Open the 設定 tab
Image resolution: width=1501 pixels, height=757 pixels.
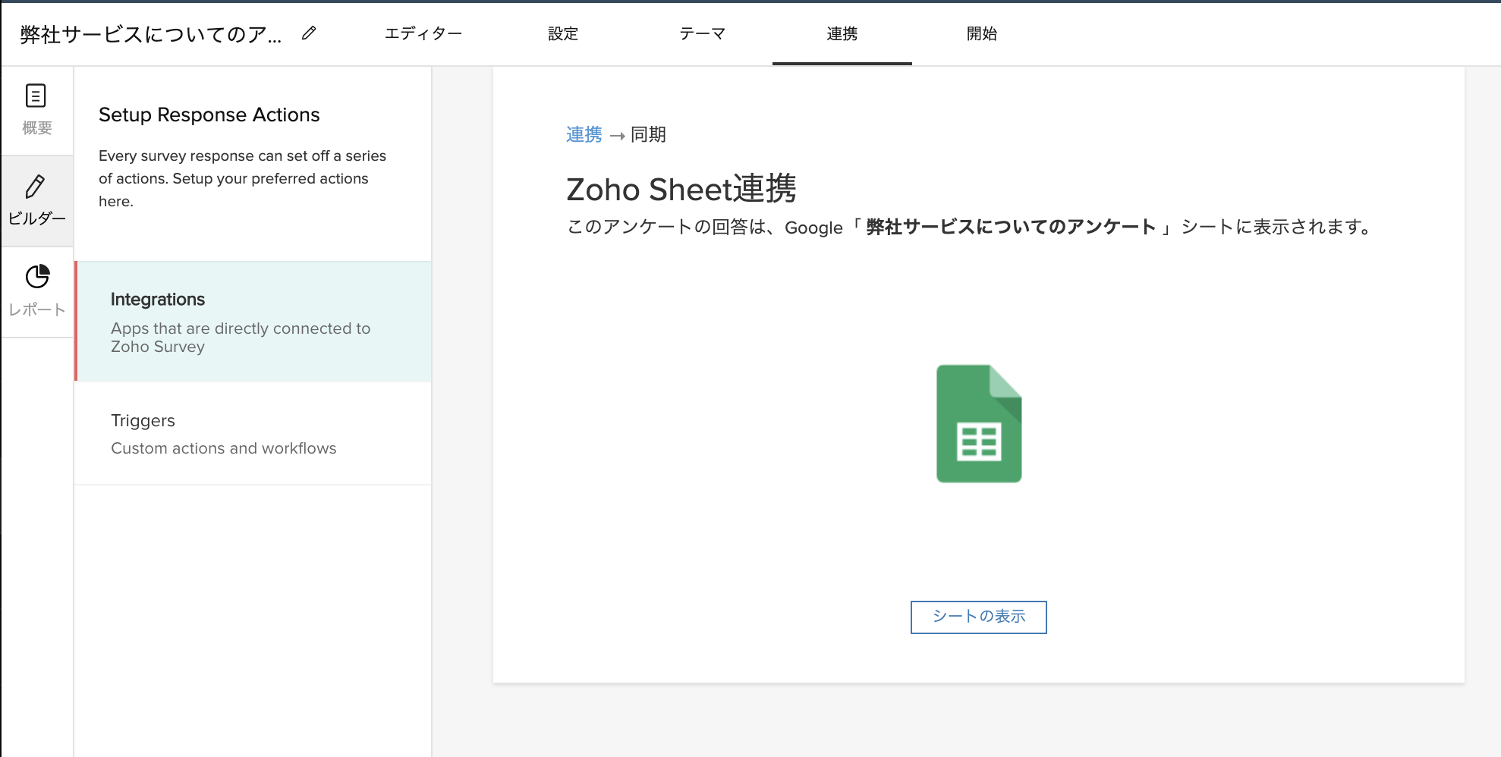(x=563, y=33)
